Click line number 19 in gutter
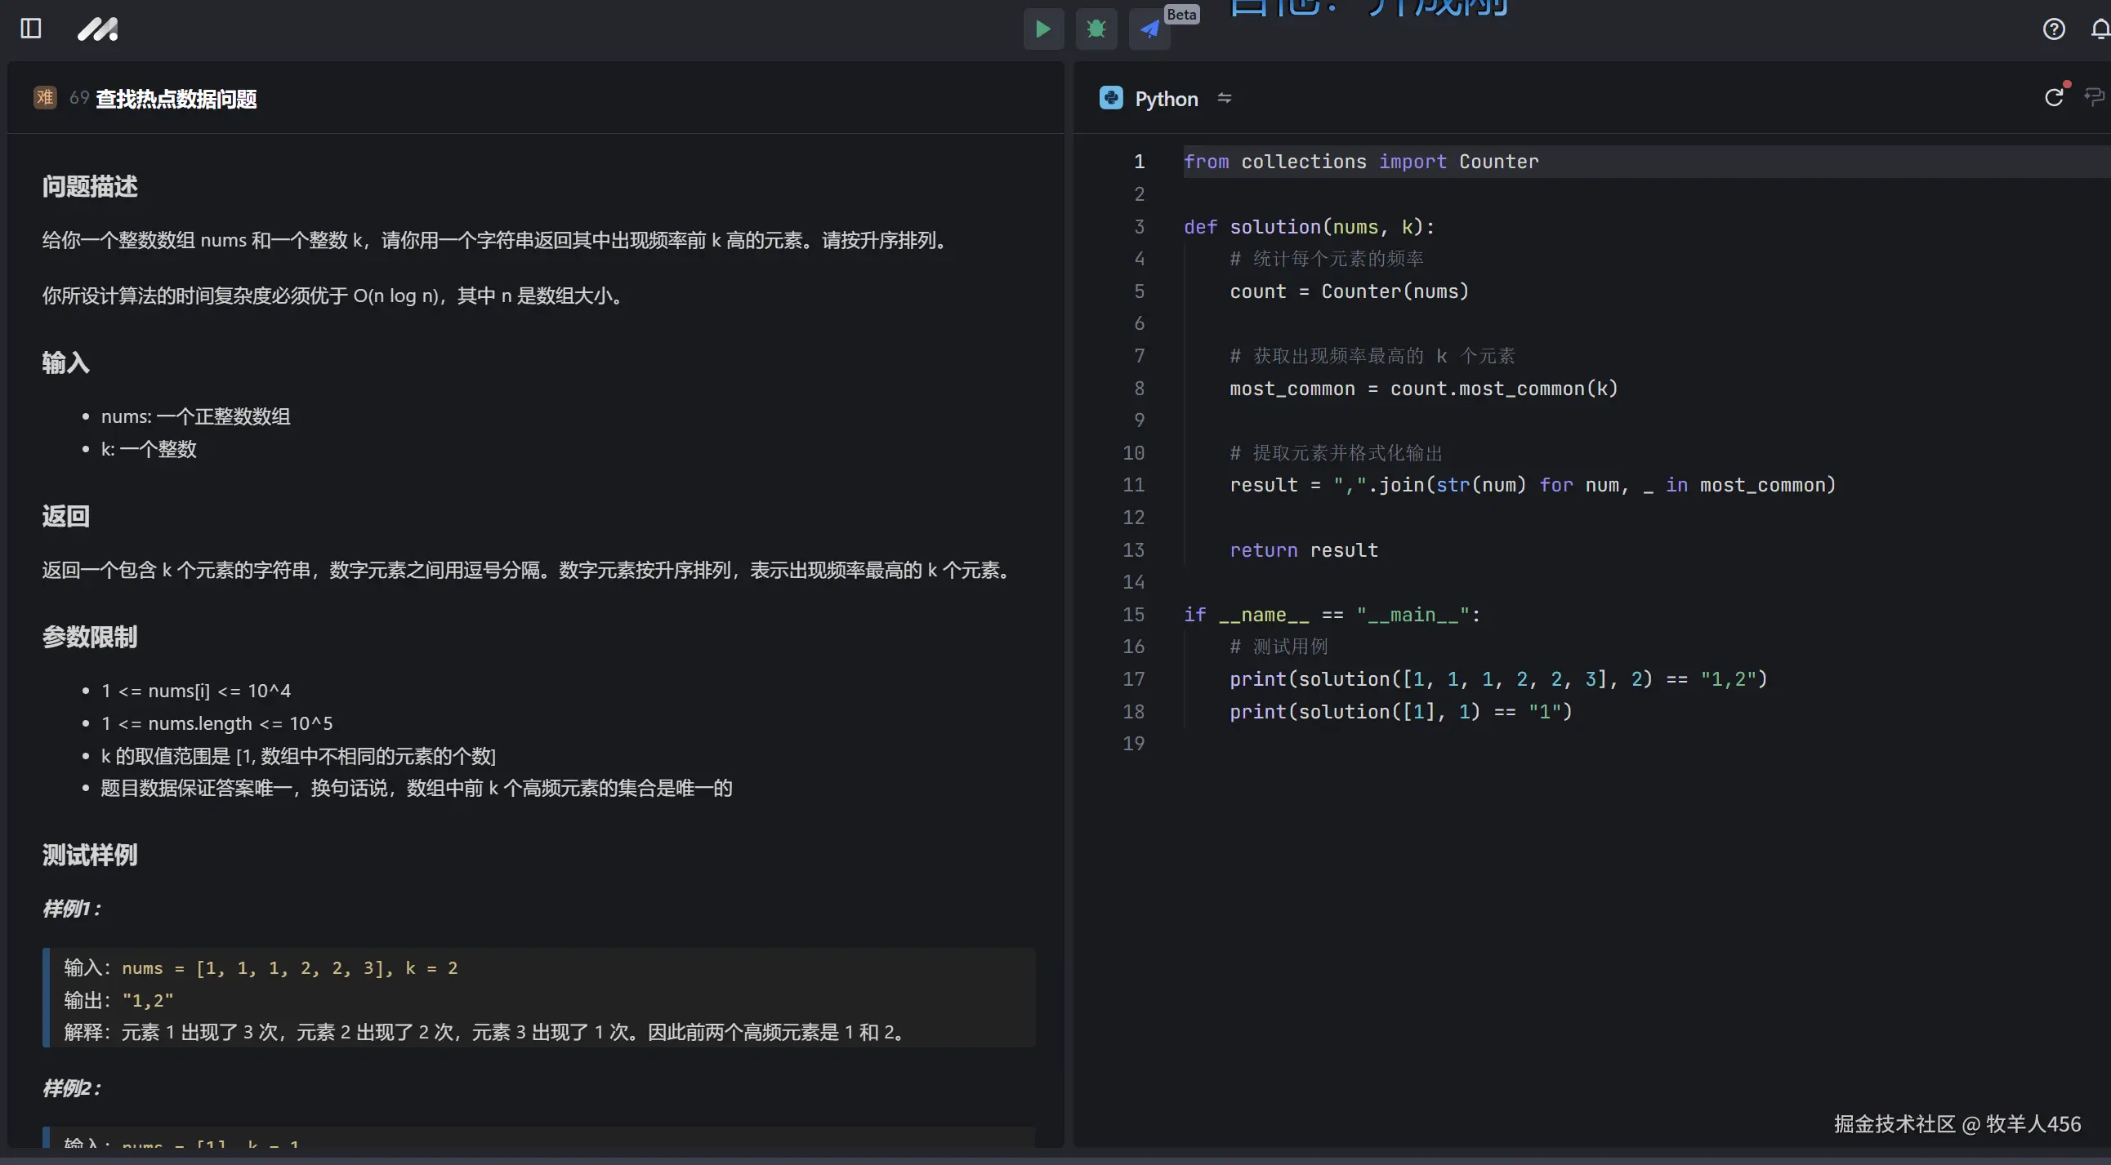Image resolution: width=2111 pixels, height=1165 pixels. pyautogui.click(x=1133, y=745)
